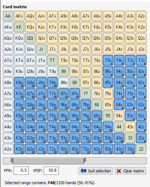Toggle the AKs hand cell
The height and width of the screenshot is (187, 150).
click(x=19, y=16)
